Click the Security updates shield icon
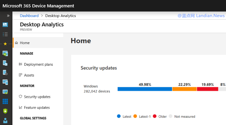The height and width of the screenshot is (125, 226). coord(20,96)
